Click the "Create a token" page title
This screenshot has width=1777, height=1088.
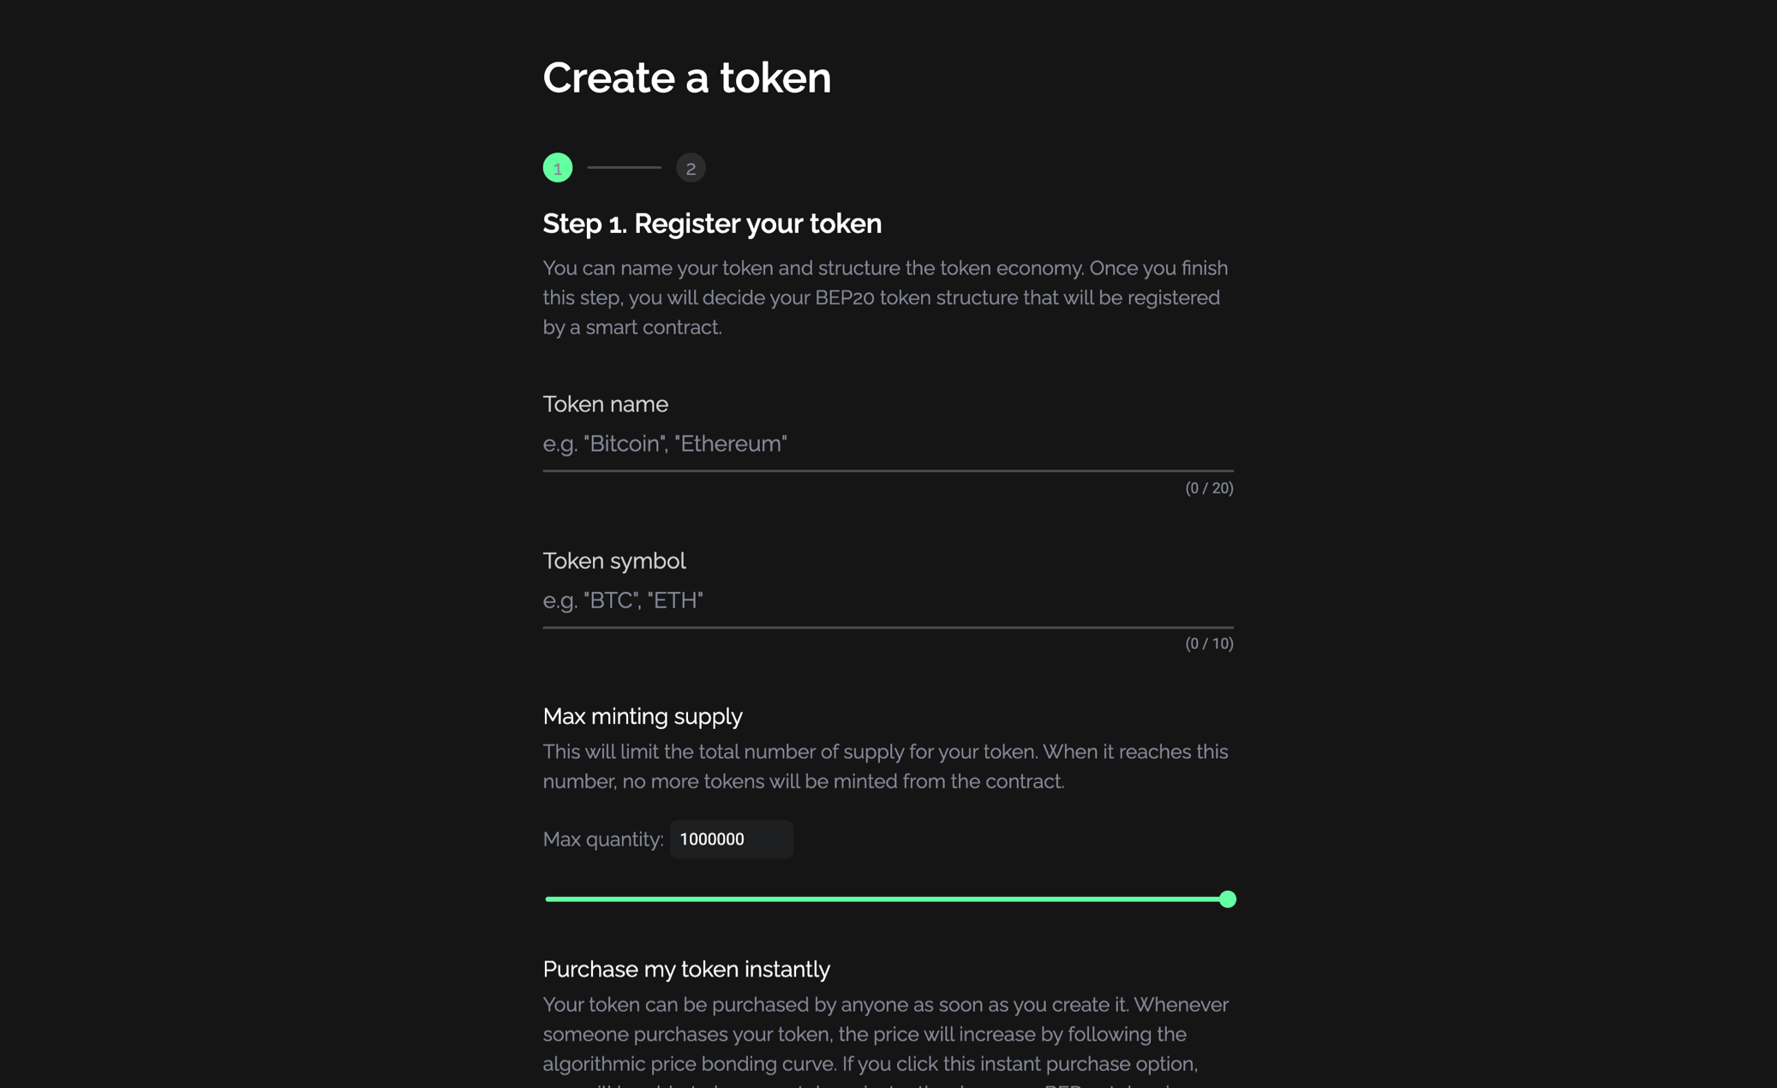[687, 78]
